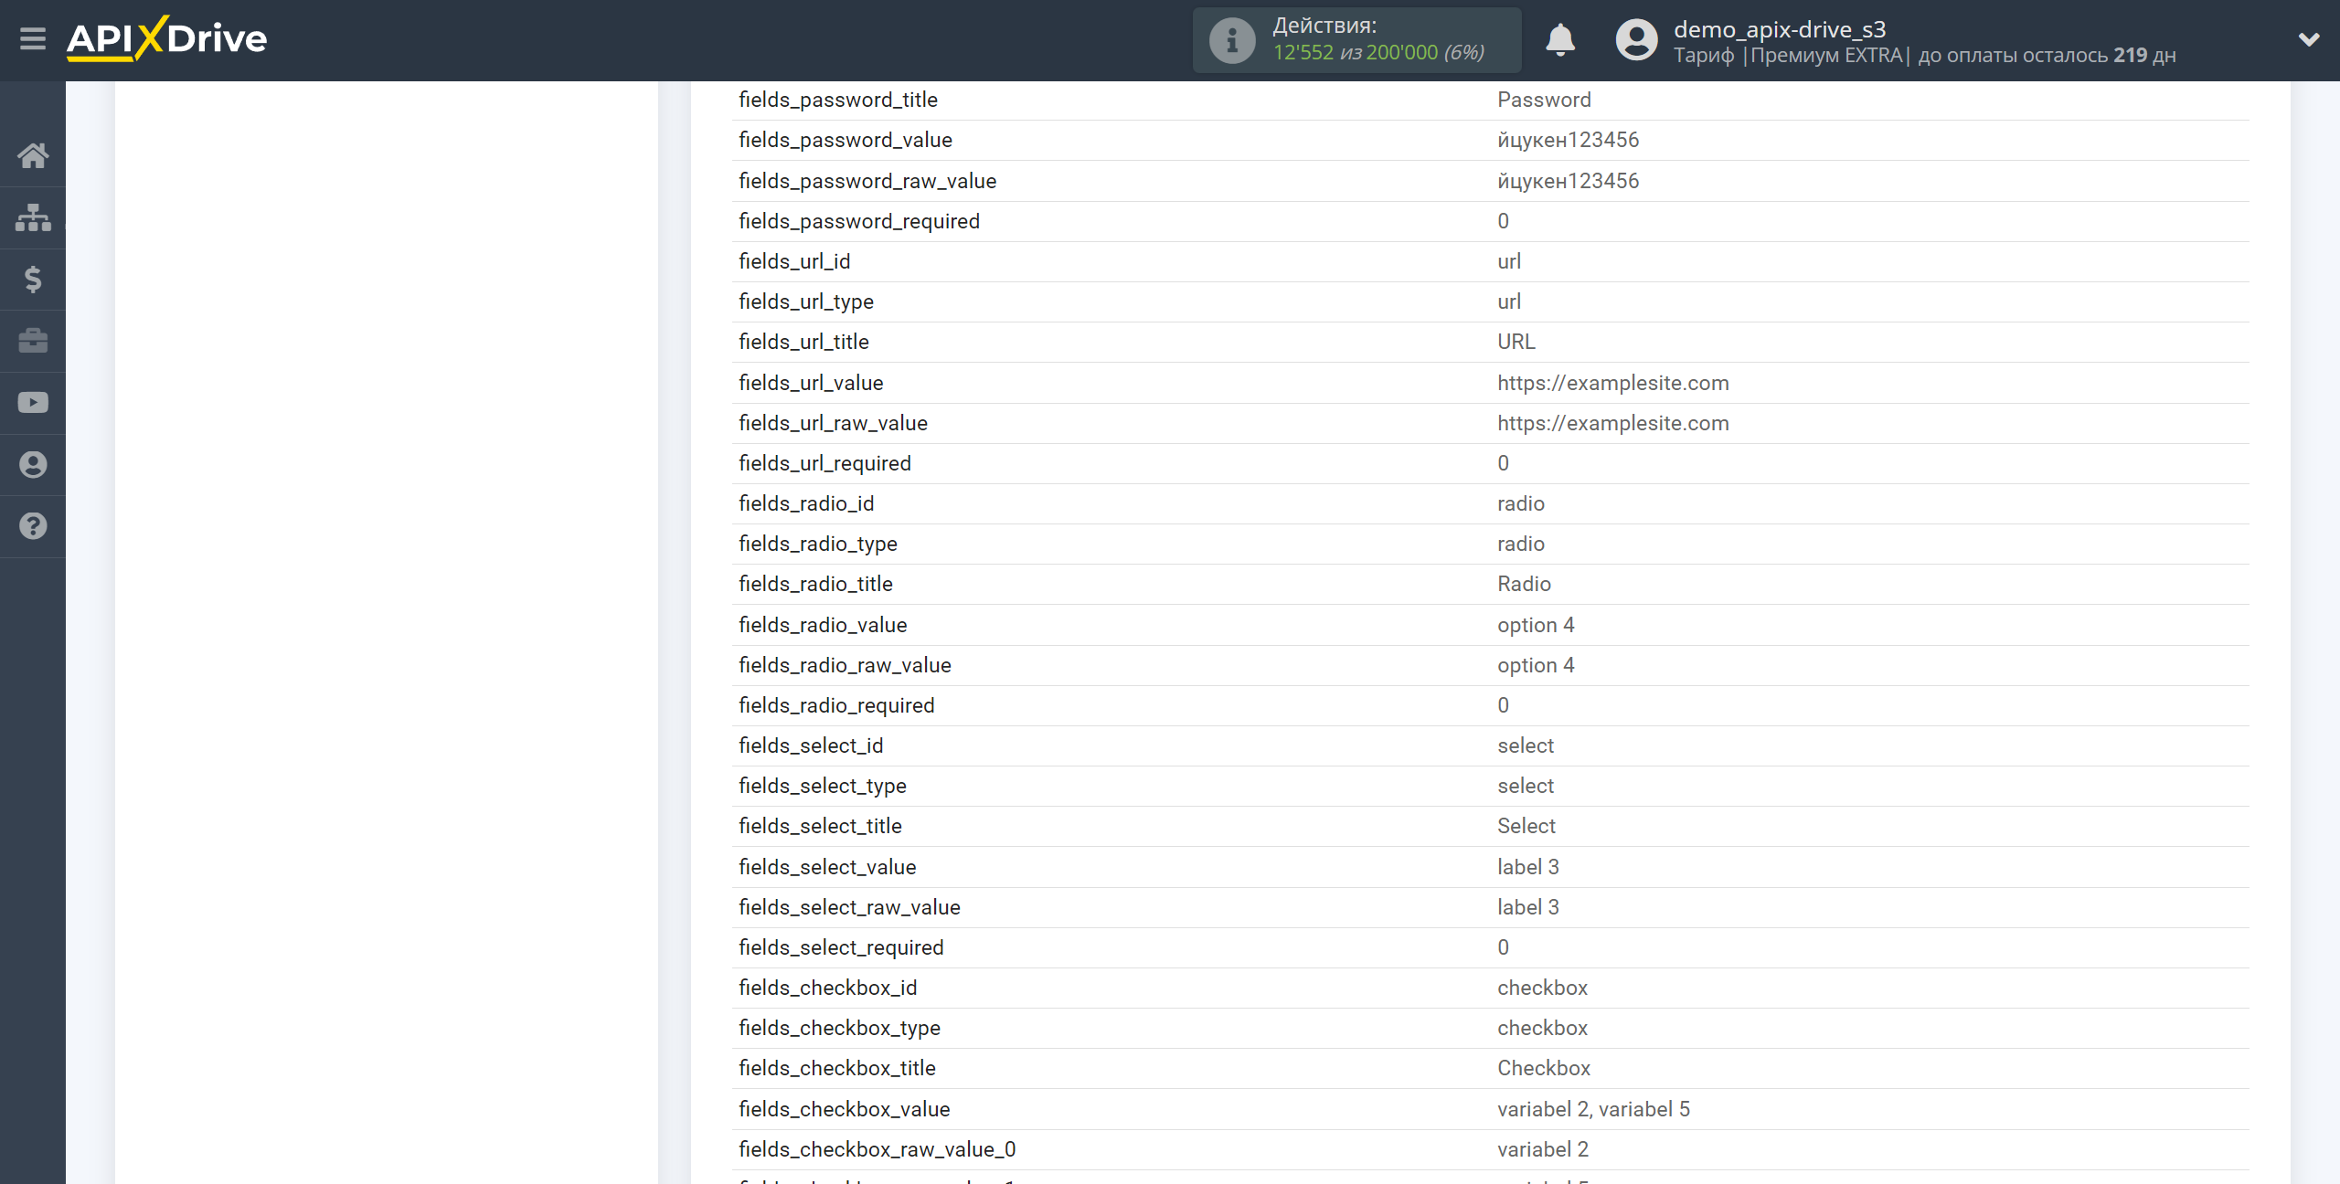Click the ApiX-Drive logo
2340x1184 pixels.
point(167,38)
